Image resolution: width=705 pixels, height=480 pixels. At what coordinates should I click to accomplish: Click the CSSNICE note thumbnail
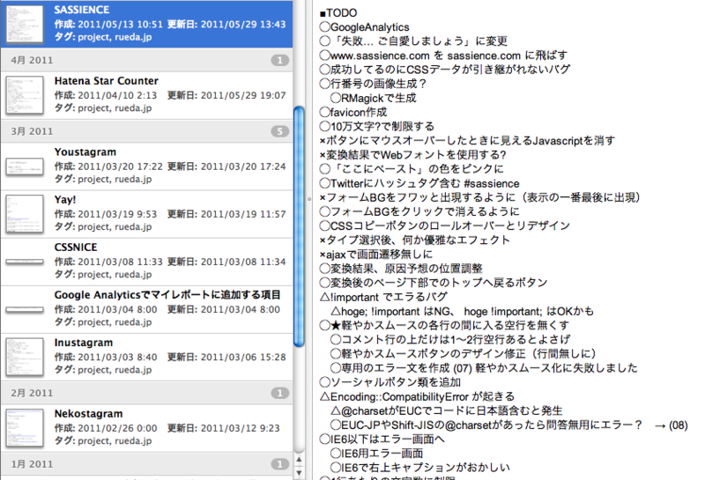[25, 262]
